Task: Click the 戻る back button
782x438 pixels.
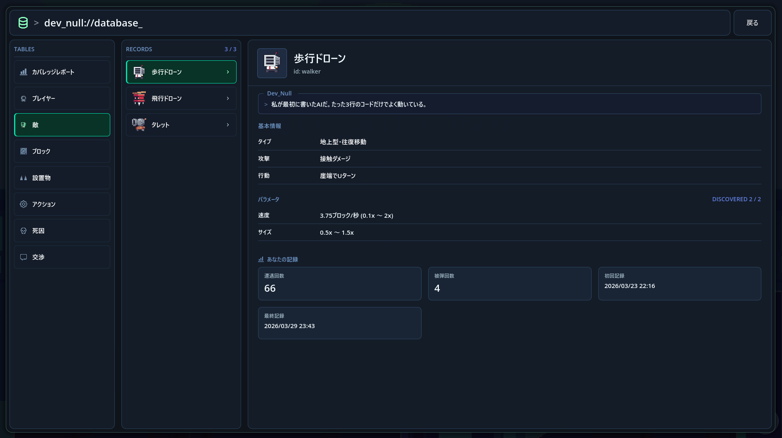Action: pyautogui.click(x=752, y=23)
